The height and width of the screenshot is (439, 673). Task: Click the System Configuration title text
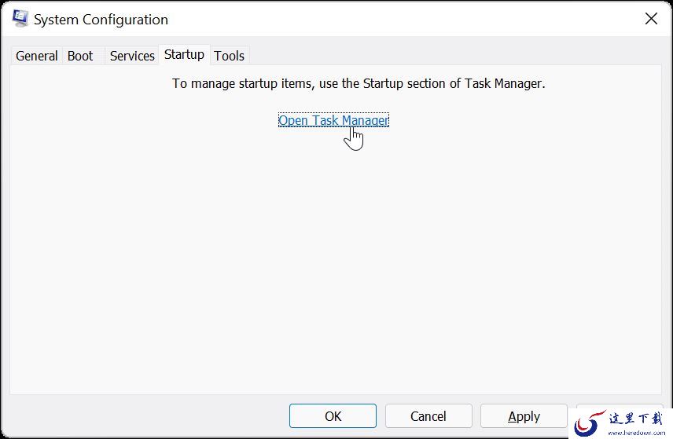(101, 20)
